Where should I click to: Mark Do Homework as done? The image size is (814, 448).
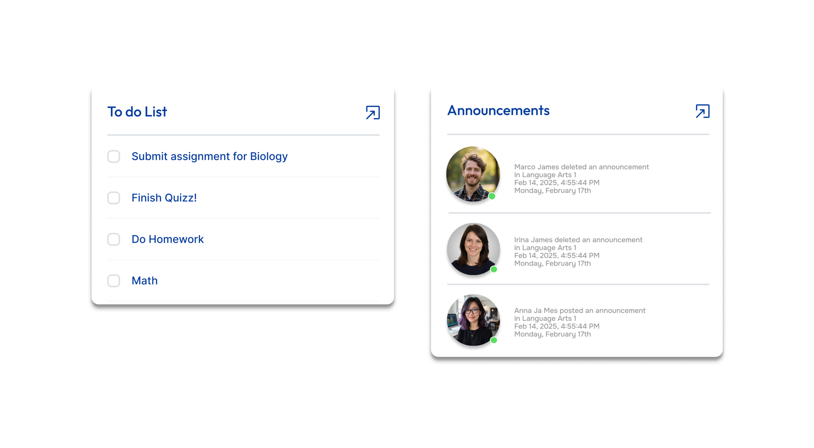(x=114, y=239)
